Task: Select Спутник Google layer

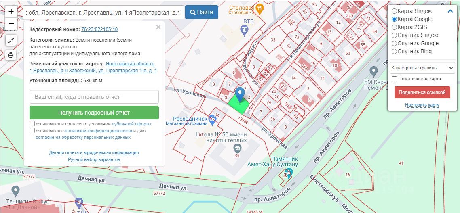Action: (394, 43)
